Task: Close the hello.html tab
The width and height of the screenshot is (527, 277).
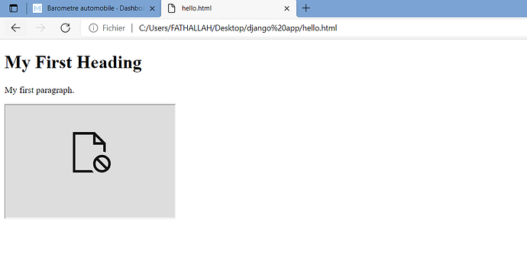Action: tap(286, 8)
